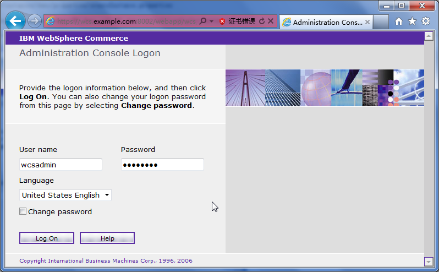Open the United States English language dropdown
The height and width of the screenshot is (272, 439).
65,195
